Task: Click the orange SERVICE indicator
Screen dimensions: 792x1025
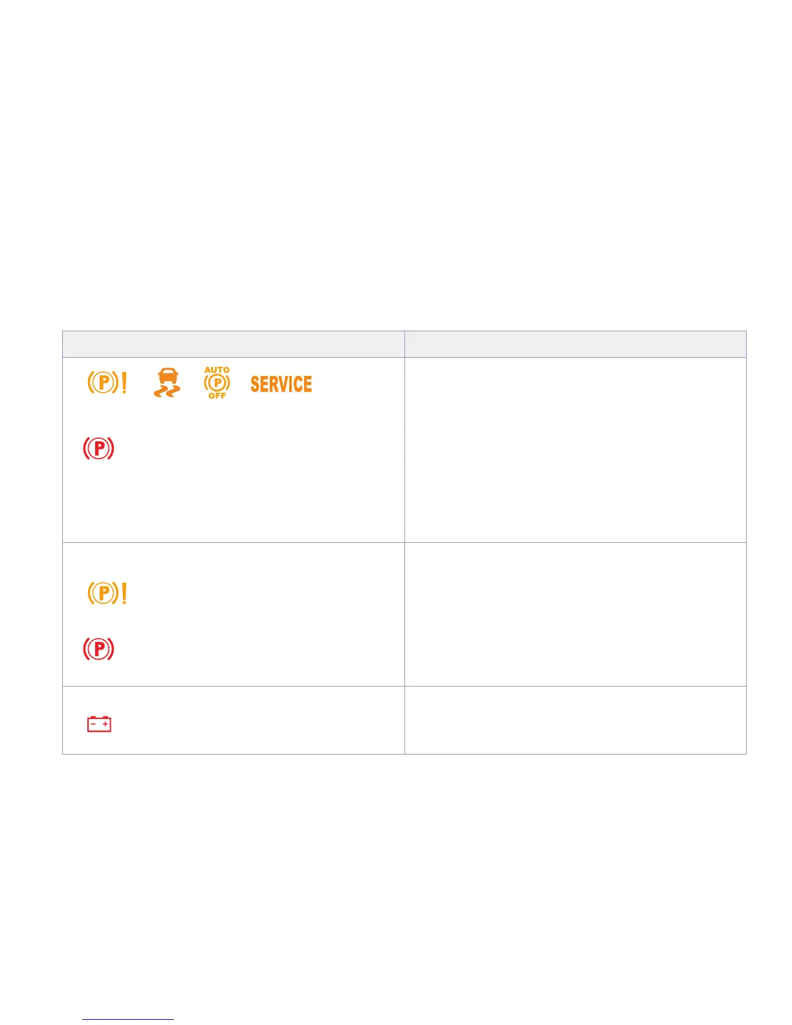Action: point(281,384)
